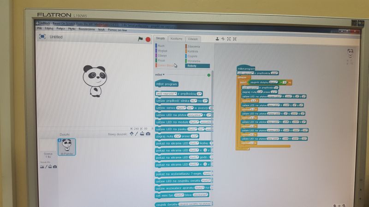The image size is (369, 207).
Task: Open the Połącz menu
Action: coord(60,29)
